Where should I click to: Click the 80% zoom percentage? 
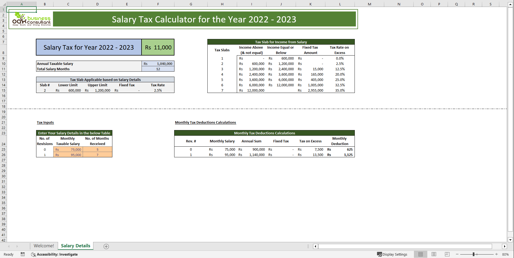pyautogui.click(x=505, y=254)
